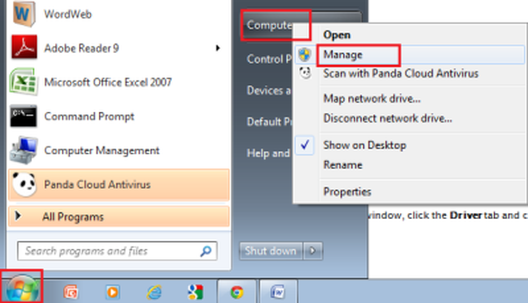Click Computer in the Start menu right pane
Image resolution: width=528 pixels, height=303 pixels.
pos(269,25)
